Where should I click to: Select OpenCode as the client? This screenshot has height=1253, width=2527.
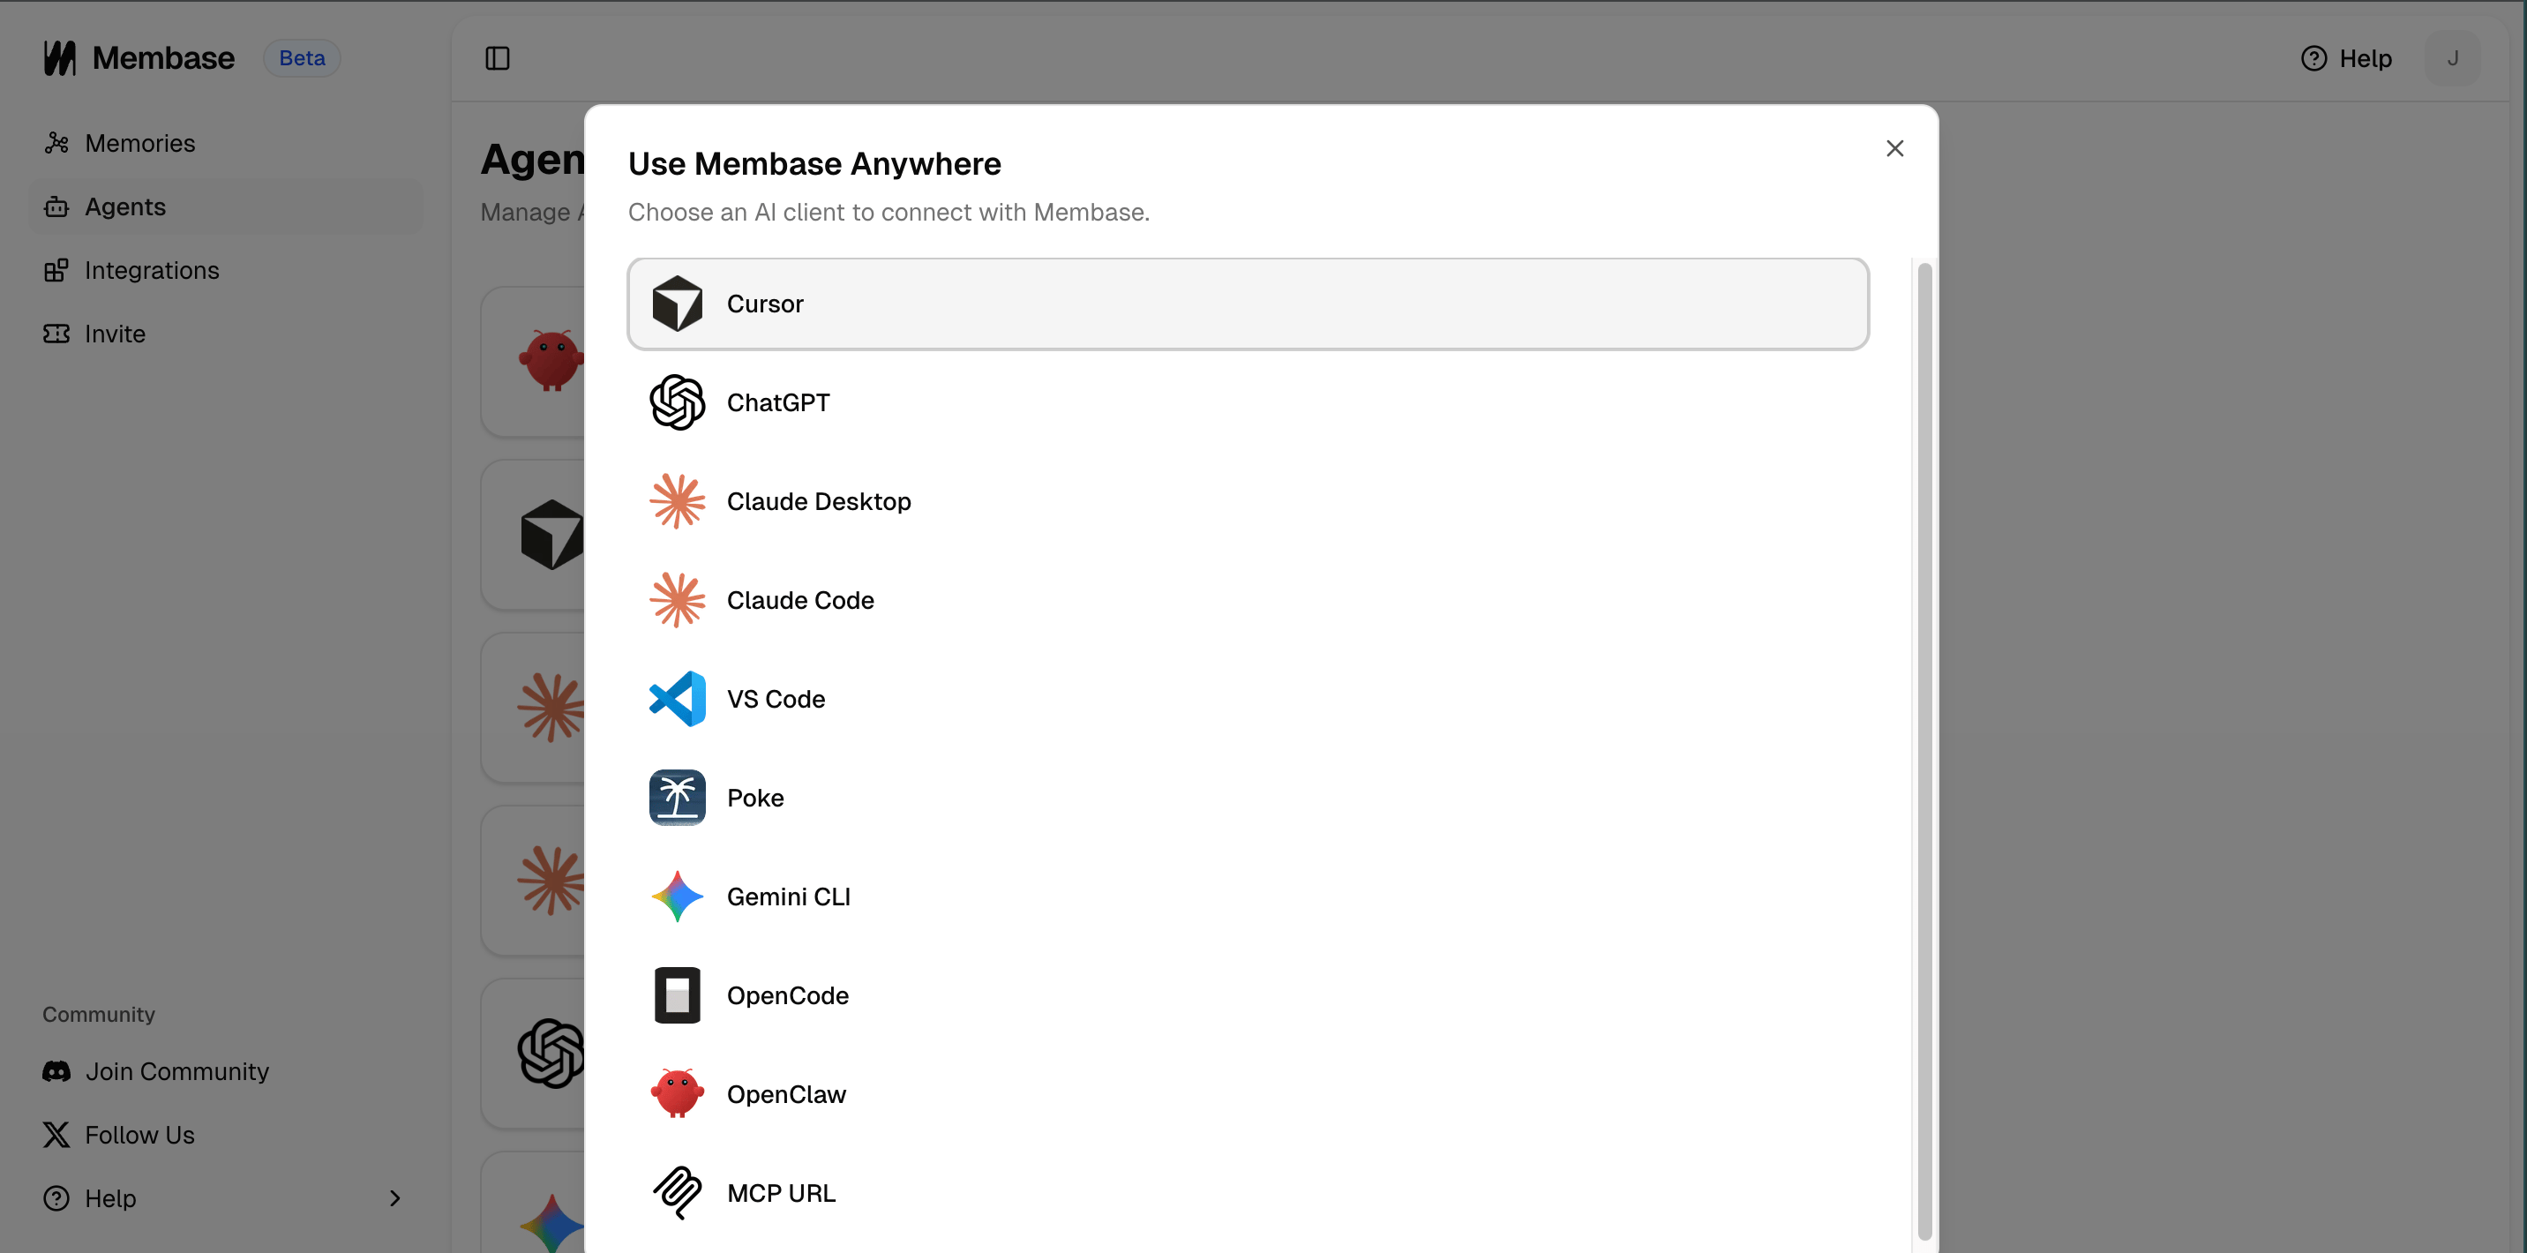(x=1248, y=995)
